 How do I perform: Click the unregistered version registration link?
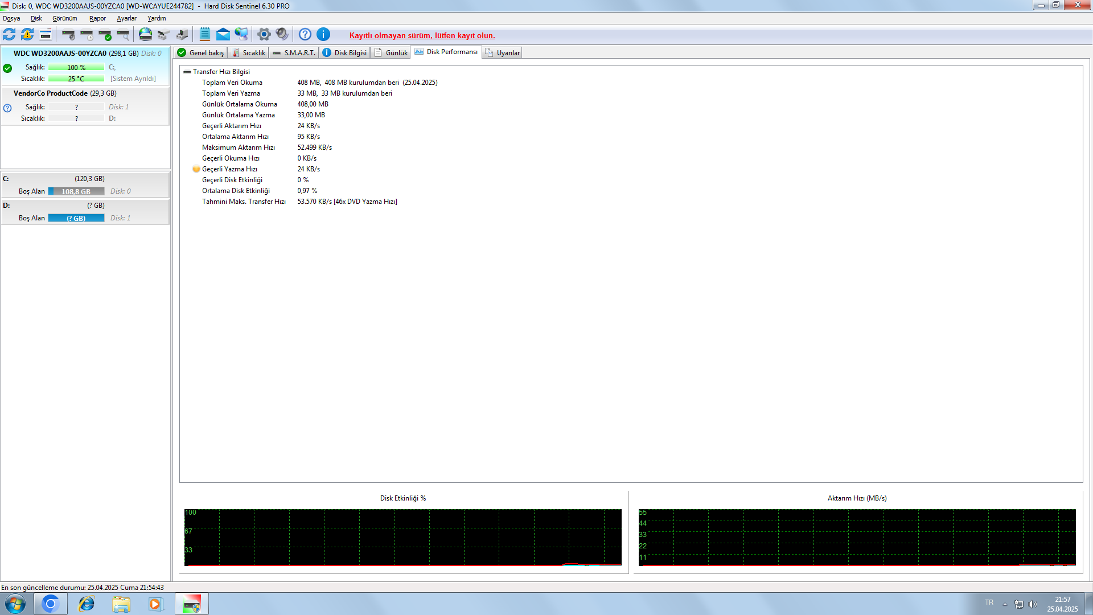tap(422, 35)
